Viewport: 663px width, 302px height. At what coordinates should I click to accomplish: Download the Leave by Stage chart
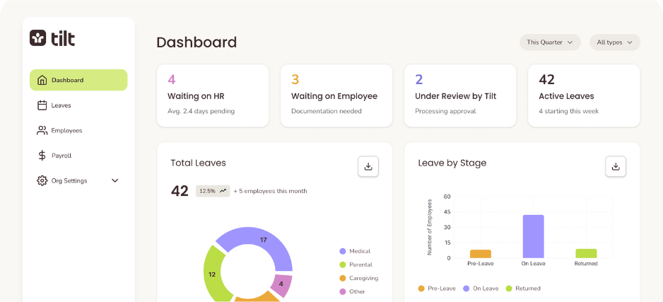click(x=615, y=166)
